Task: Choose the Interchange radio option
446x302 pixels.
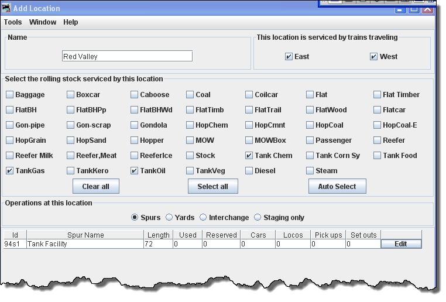Action: [x=204, y=217]
